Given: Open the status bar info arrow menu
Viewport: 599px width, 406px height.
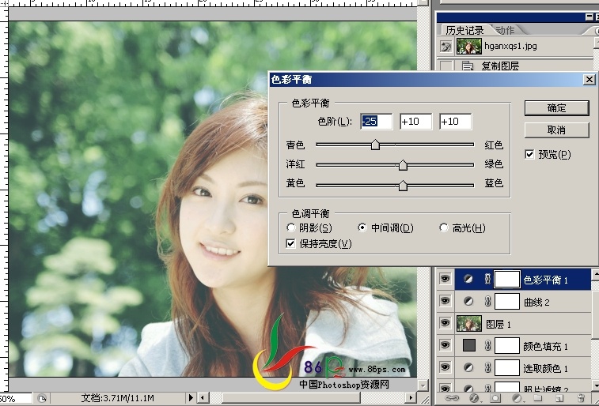Looking at the screenshot, I should pos(191,398).
